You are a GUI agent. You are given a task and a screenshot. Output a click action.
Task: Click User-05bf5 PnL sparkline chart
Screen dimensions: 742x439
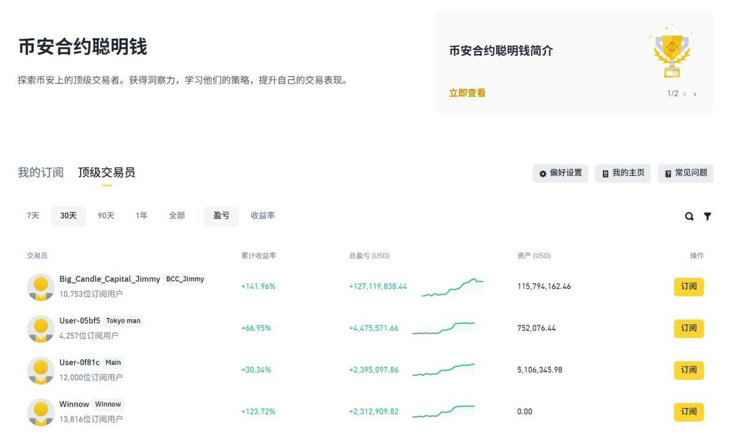(x=443, y=328)
